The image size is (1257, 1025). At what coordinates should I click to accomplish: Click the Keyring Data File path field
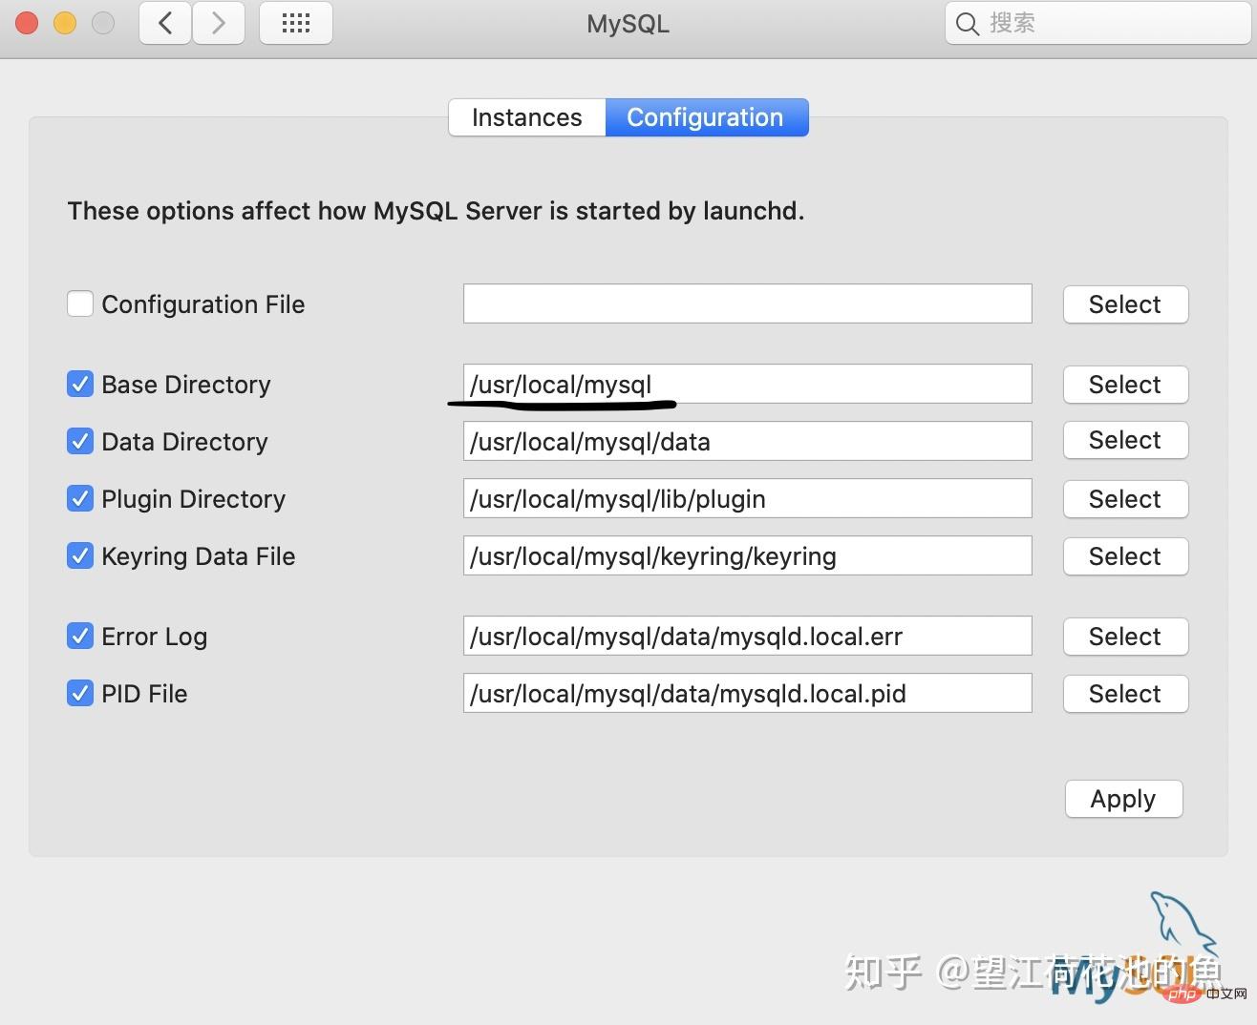748,555
